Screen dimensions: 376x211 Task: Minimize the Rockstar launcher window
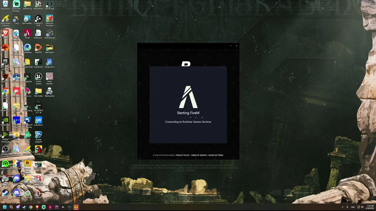231,46
